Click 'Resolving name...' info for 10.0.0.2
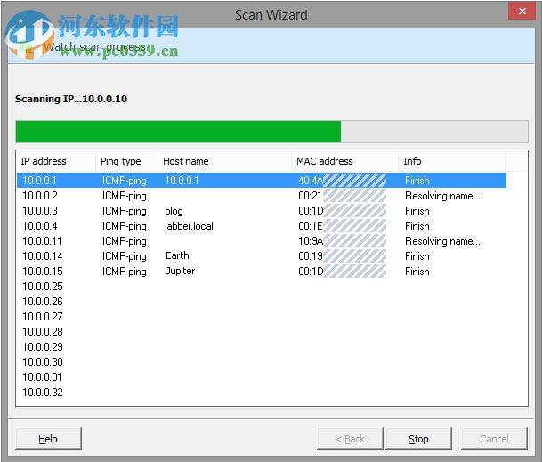The height and width of the screenshot is (462, 542). [442, 196]
